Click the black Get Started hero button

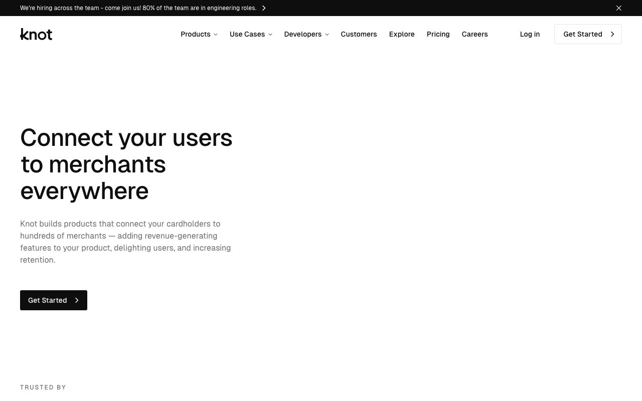pos(54,300)
